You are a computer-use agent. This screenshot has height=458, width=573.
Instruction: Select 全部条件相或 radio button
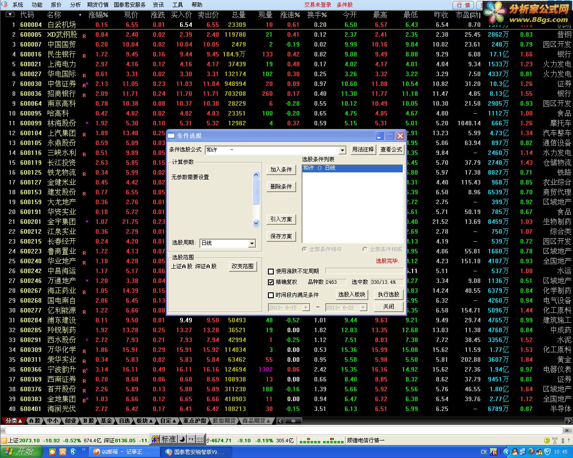point(365,249)
